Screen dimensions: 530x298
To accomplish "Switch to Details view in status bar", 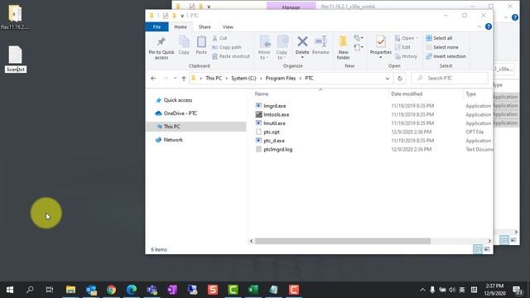I will click(x=478, y=249).
